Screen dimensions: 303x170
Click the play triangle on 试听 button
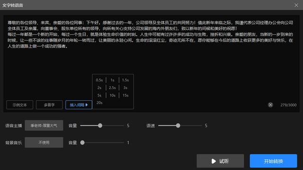214,161
